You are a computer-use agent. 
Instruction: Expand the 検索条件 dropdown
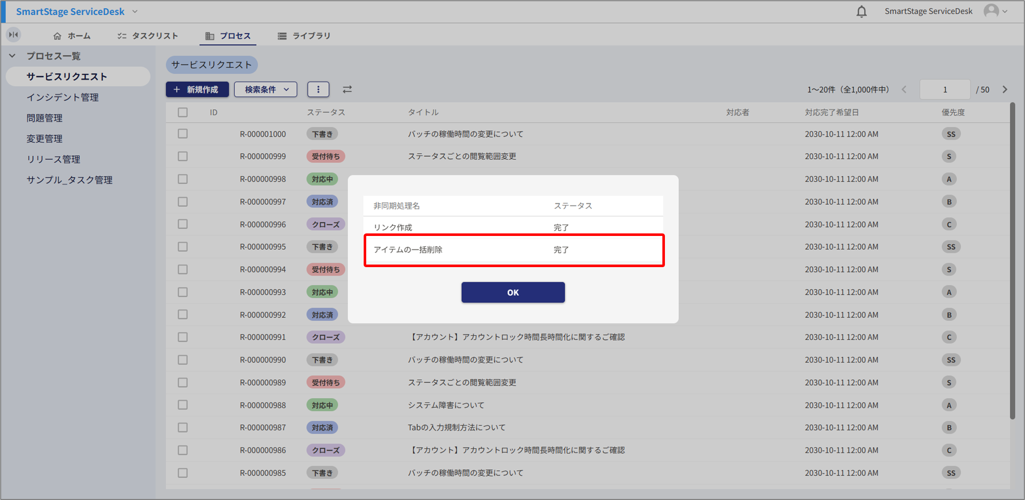(x=265, y=89)
